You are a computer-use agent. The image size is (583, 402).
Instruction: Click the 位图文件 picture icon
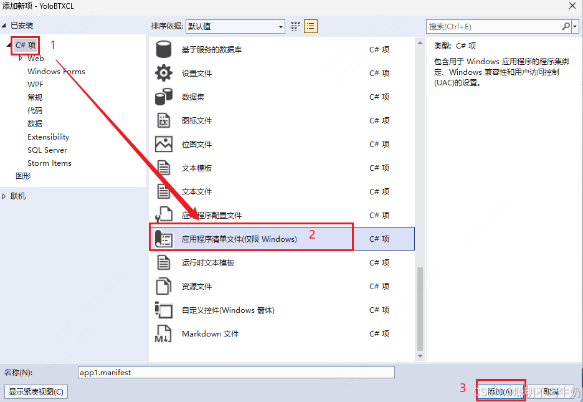click(164, 145)
